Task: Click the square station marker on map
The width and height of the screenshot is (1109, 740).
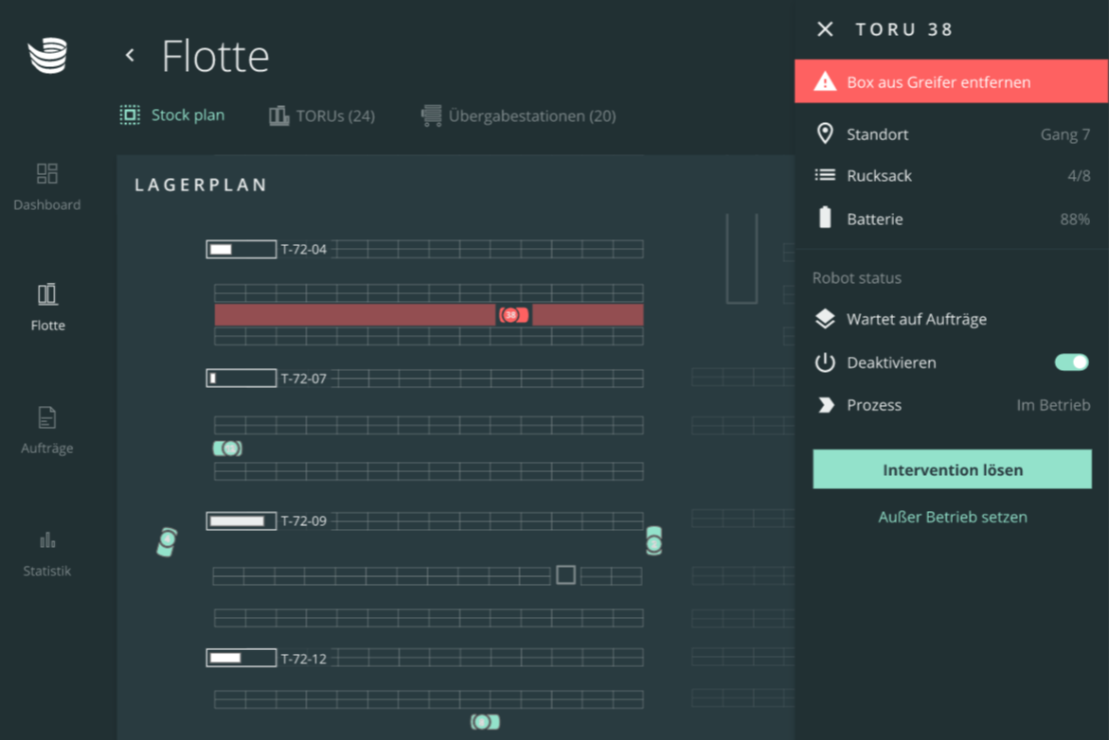Action: coord(565,574)
